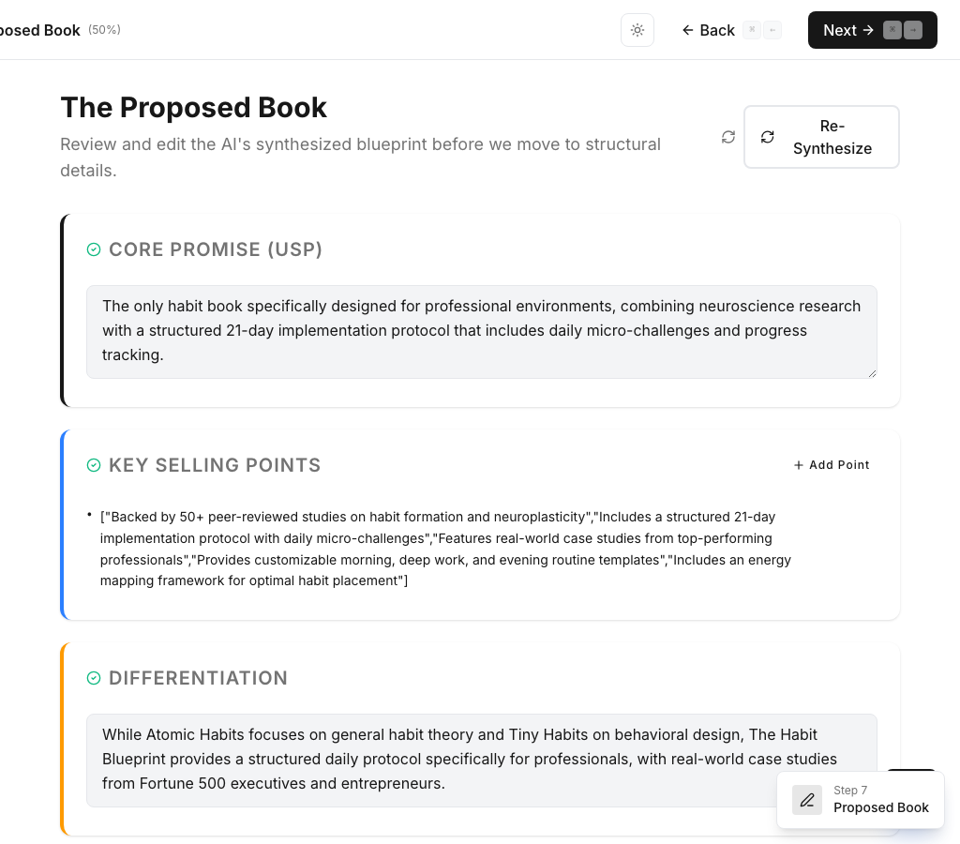Screen dimensions: 960x844
Task: Click the resize grip of the Core Promise textarea
Action: coord(872,375)
